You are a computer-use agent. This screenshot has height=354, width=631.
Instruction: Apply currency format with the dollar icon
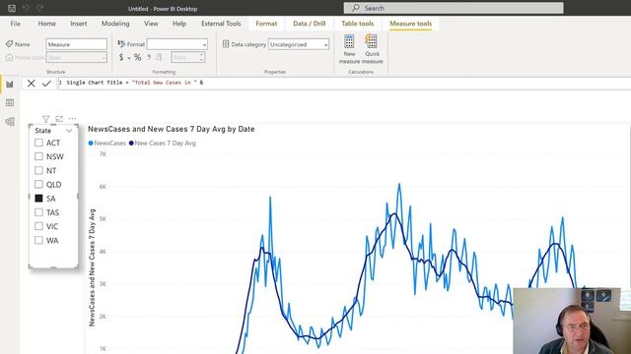(x=121, y=57)
